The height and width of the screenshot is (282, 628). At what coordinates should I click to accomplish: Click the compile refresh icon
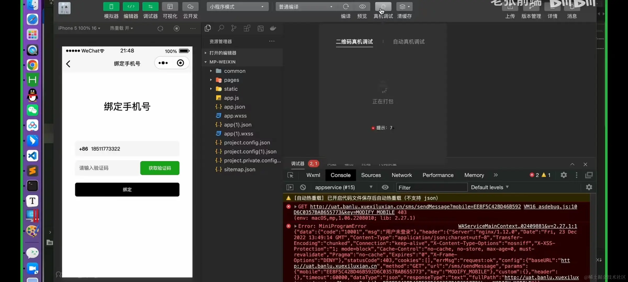pyautogui.click(x=346, y=7)
